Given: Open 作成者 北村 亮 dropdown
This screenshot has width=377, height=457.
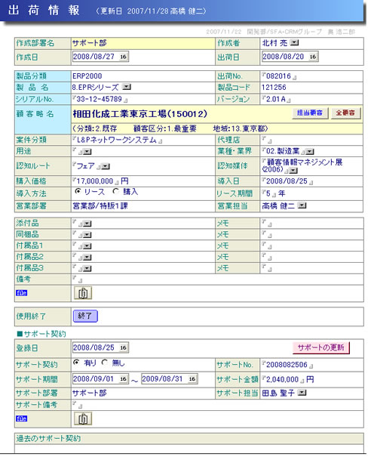Looking at the screenshot, I should click(294, 43).
